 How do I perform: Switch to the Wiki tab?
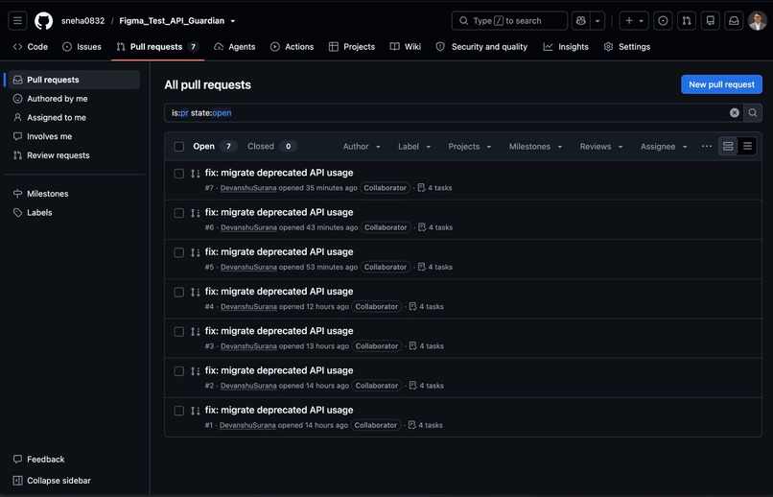406,47
